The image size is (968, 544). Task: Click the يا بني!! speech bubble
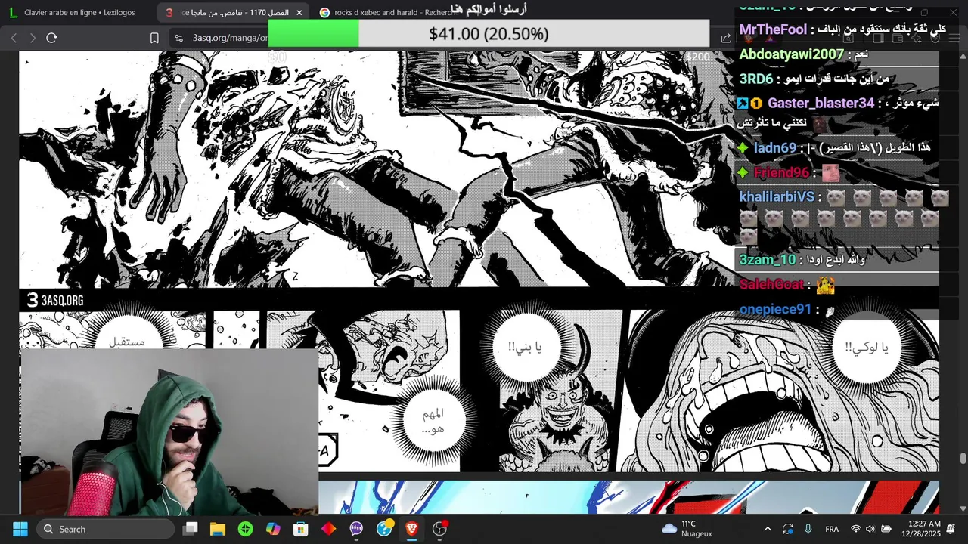pos(525,347)
